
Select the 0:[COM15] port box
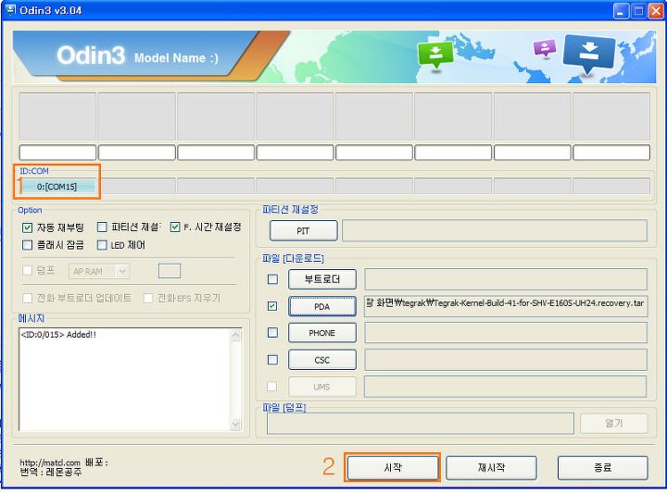pyautogui.click(x=57, y=187)
